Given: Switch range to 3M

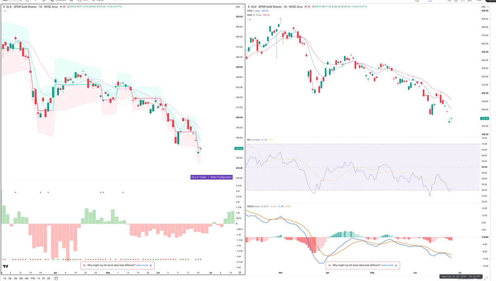Looking at the screenshot, I should (x=21, y=279).
